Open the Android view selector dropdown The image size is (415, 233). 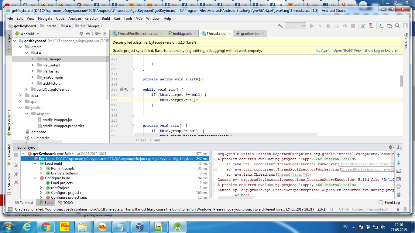[x=27, y=34]
